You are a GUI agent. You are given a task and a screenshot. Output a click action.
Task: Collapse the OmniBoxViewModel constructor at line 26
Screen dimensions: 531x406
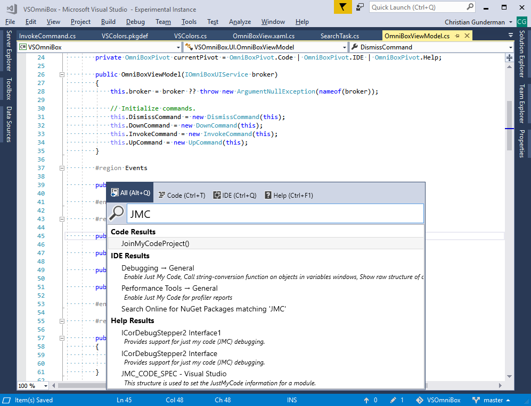tap(62, 74)
